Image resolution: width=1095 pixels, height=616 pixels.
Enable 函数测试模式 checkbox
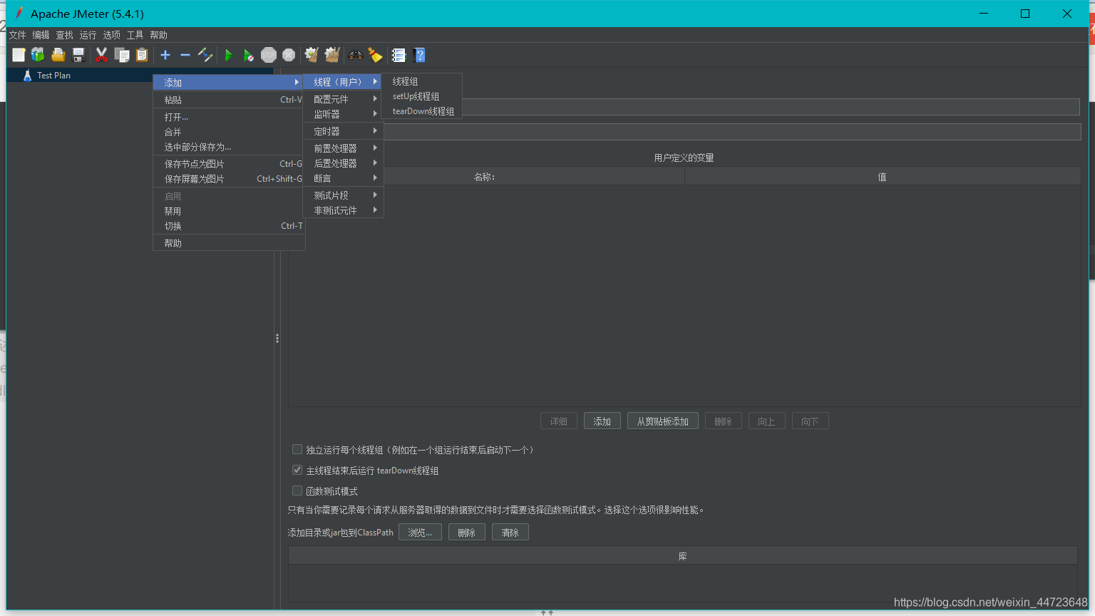point(297,491)
